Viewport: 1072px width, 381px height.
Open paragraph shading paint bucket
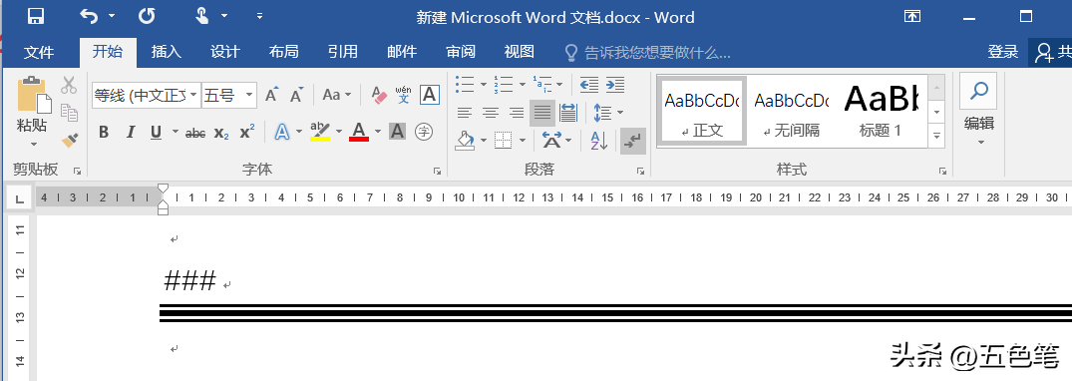pyautogui.click(x=465, y=141)
